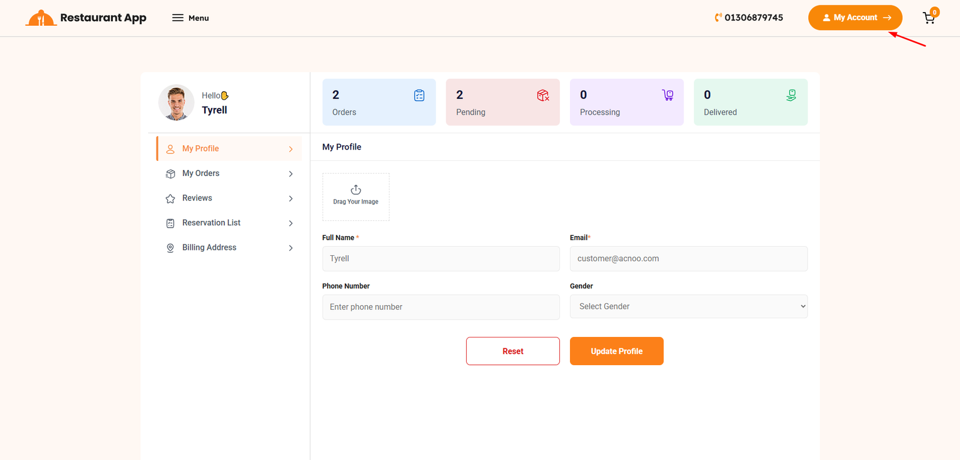Select My Profile in sidebar
The image size is (960, 460).
point(201,149)
